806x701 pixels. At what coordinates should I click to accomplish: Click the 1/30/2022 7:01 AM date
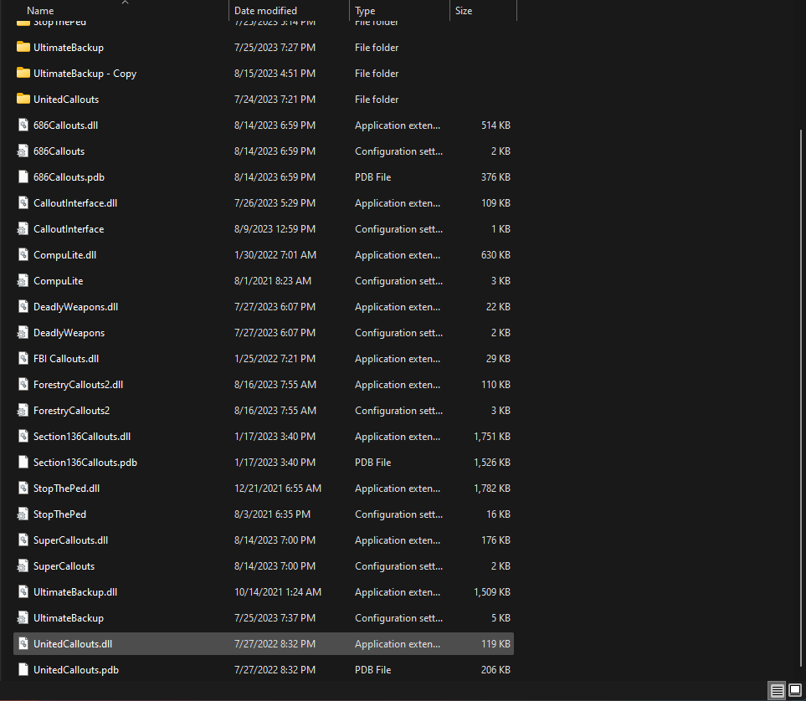[x=275, y=255]
